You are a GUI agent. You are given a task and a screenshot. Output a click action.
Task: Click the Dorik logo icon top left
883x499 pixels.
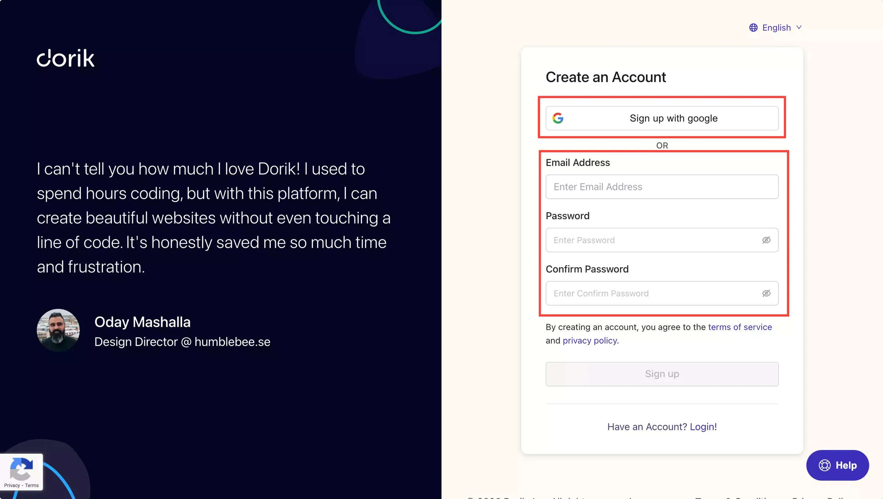click(x=65, y=58)
